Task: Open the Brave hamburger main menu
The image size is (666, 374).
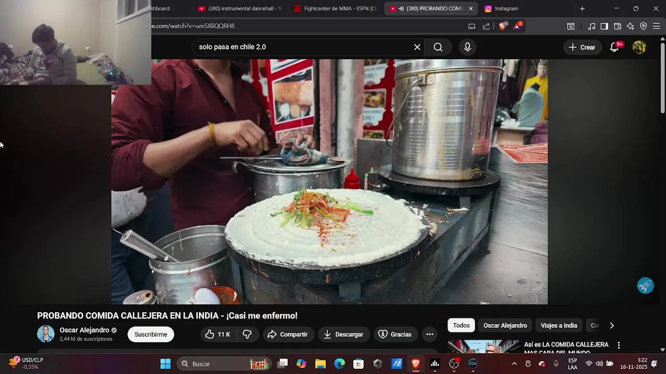Action: pos(657,26)
